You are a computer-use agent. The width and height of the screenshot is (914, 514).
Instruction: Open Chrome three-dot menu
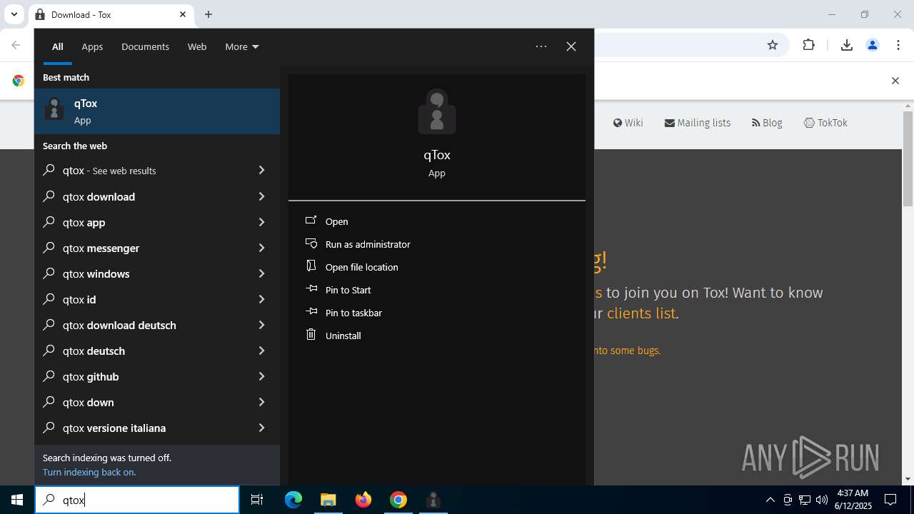pos(898,45)
